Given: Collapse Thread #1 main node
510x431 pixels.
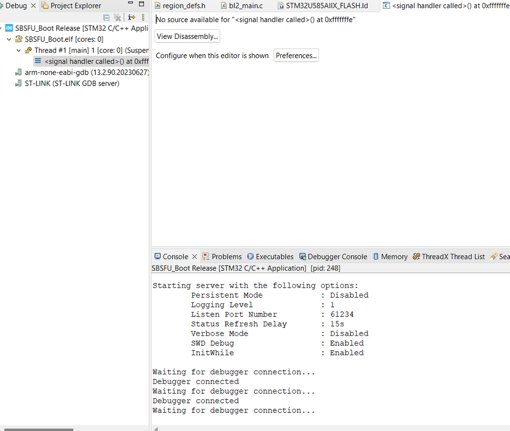Looking at the screenshot, I should point(18,51).
